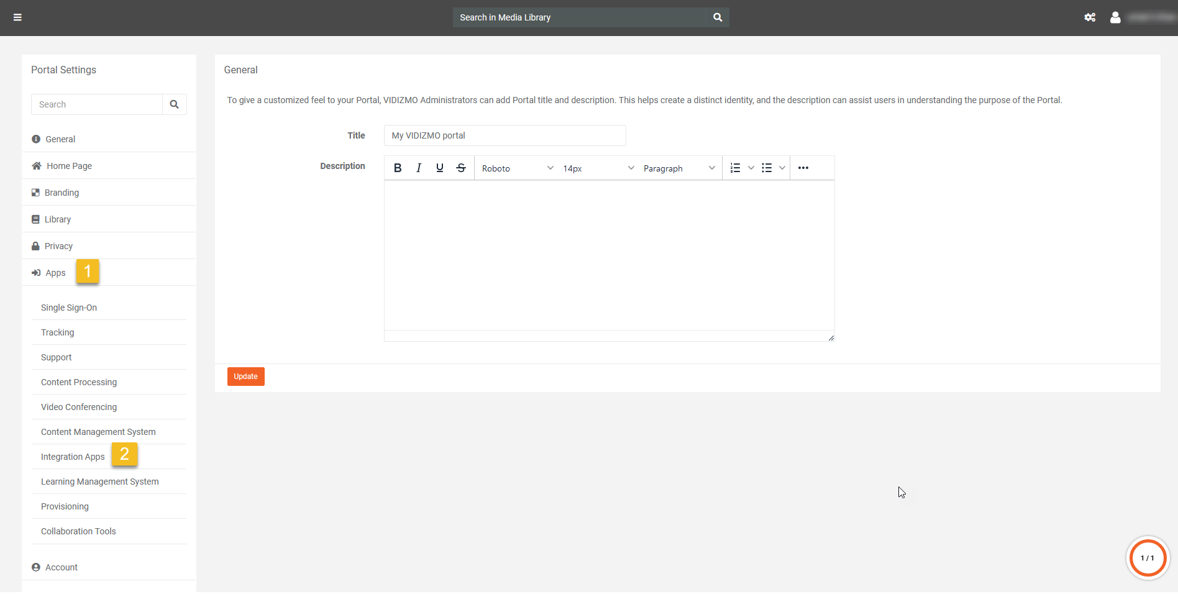Show more editor options ellipsis

pos(803,168)
